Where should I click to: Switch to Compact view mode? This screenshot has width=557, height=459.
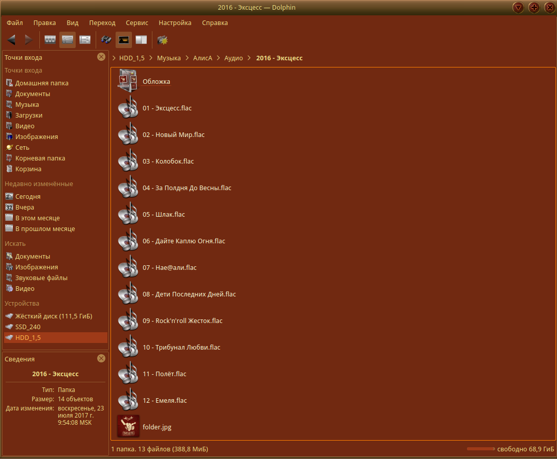point(68,40)
